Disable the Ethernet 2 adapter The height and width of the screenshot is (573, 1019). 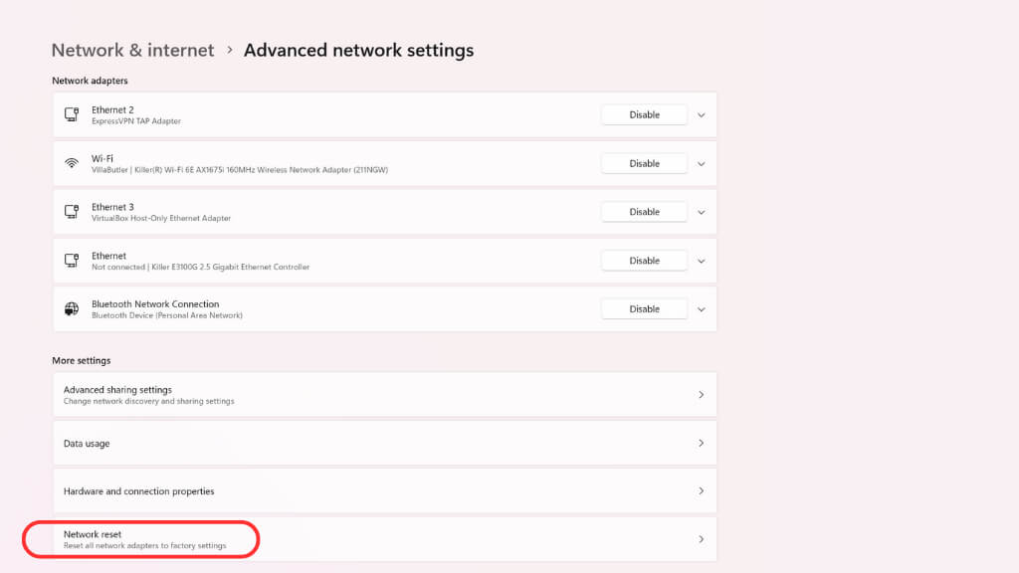(x=644, y=114)
